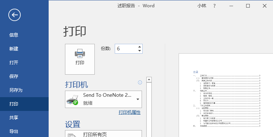Viewport: 273px width, 137px height.
Task: Open the 导出 page
Action: (x=14, y=131)
